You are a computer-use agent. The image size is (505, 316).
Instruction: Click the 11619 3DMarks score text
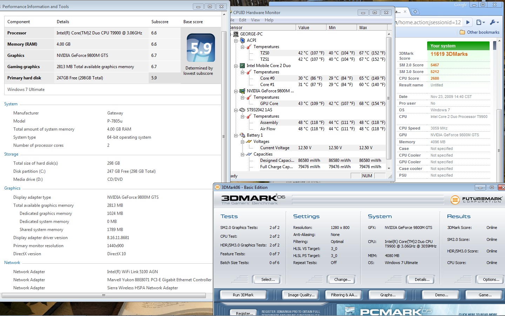click(449, 54)
